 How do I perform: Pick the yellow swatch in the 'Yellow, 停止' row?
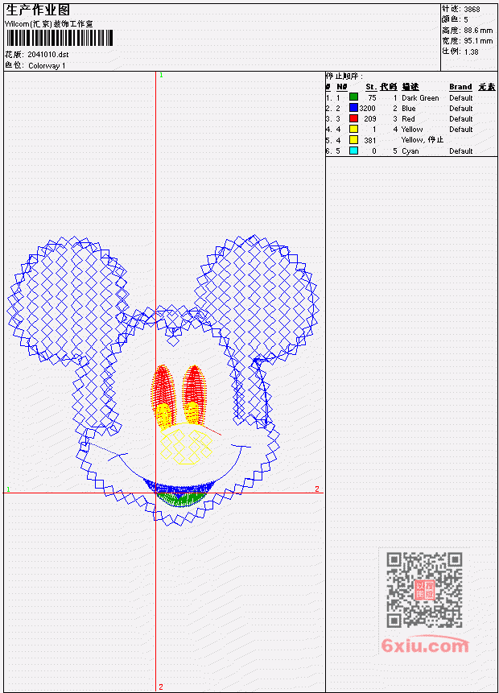point(353,140)
